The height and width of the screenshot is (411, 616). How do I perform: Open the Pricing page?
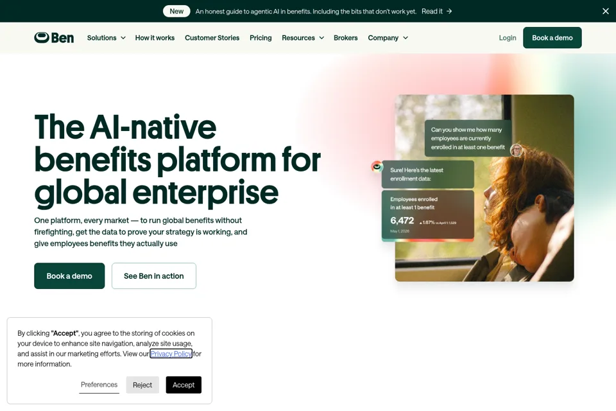pos(261,38)
